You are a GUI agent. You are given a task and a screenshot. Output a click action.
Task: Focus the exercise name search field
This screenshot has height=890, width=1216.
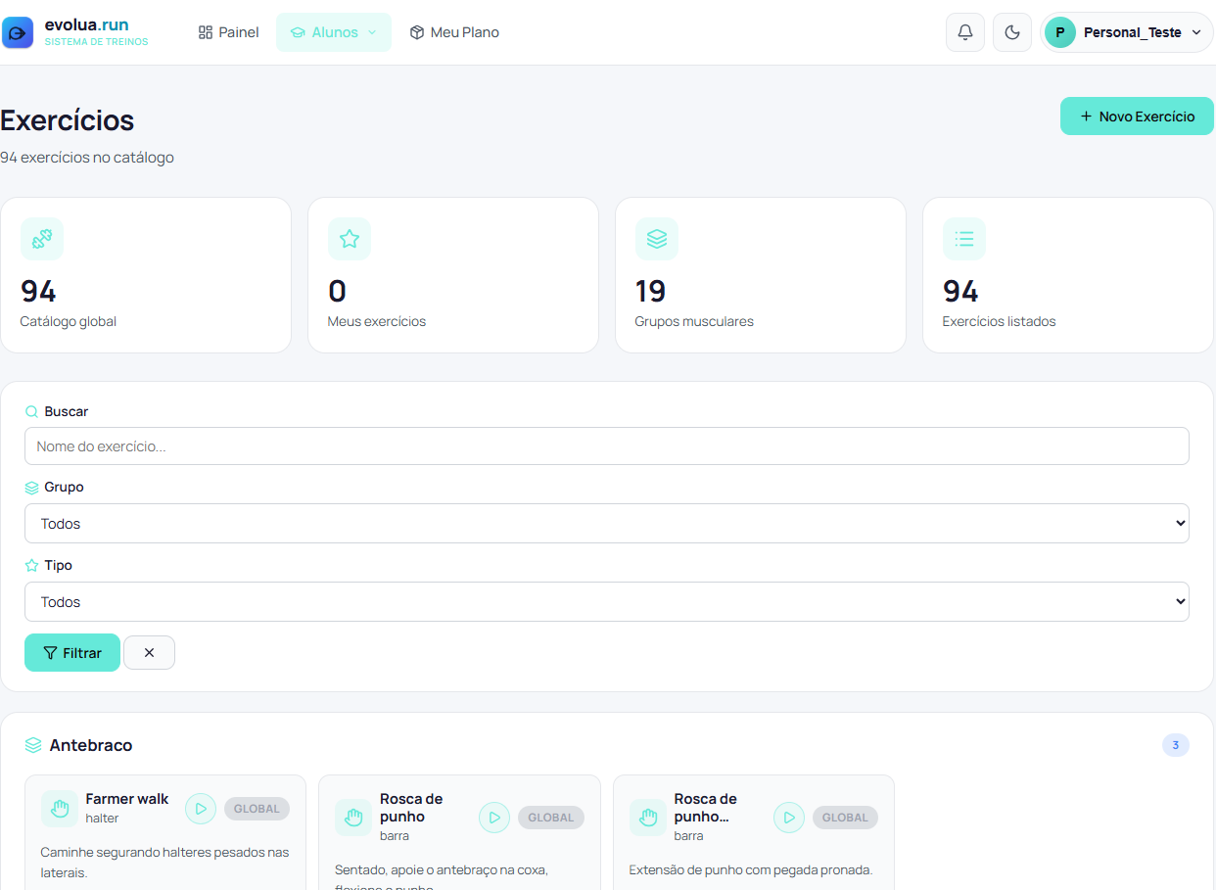tap(607, 446)
